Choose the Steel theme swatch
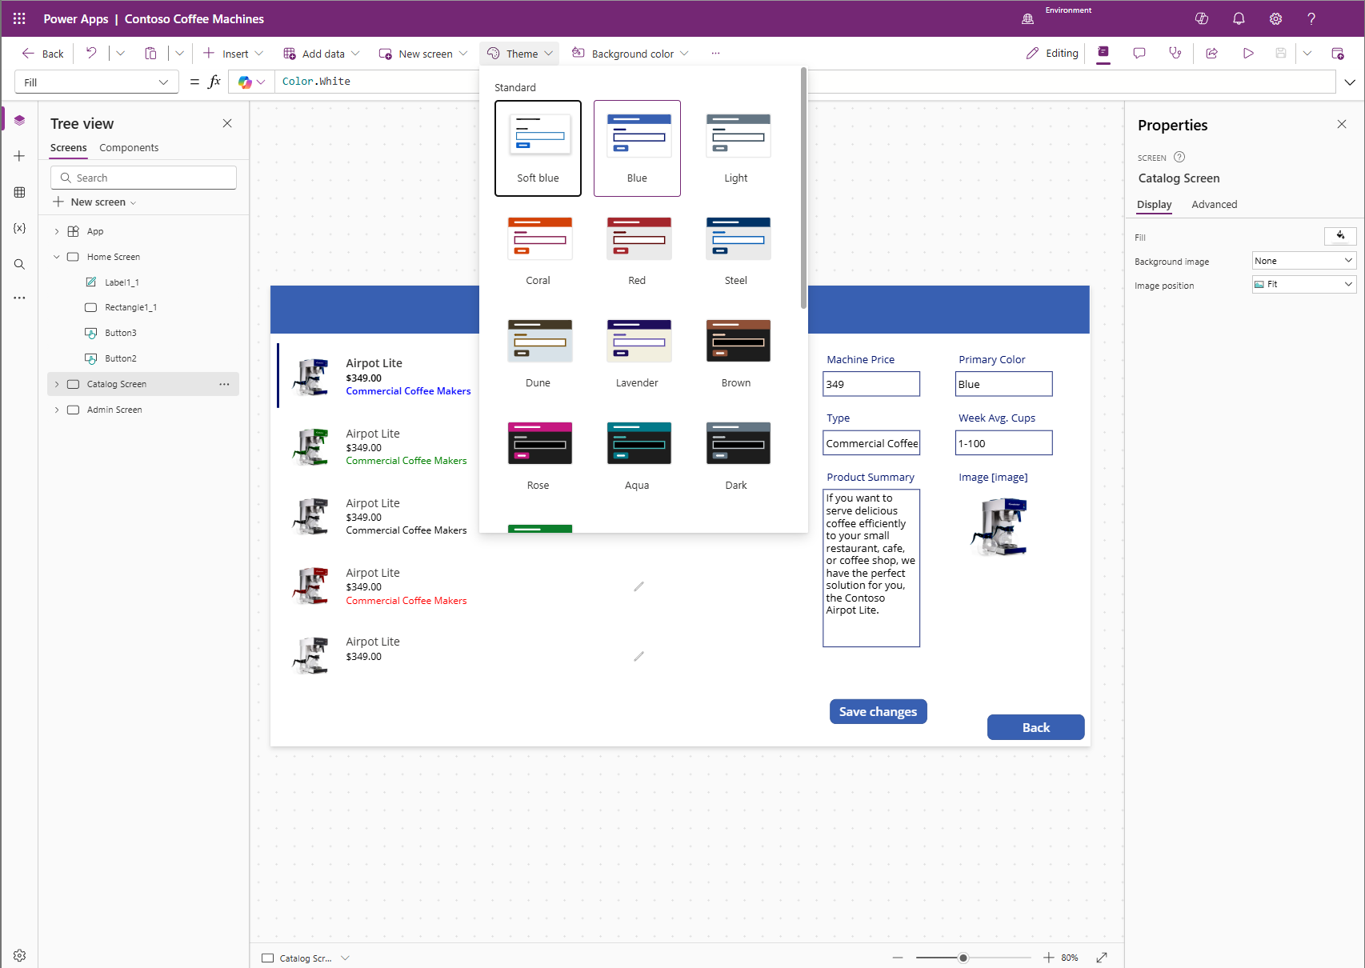The width and height of the screenshot is (1365, 968). [736, 250]
